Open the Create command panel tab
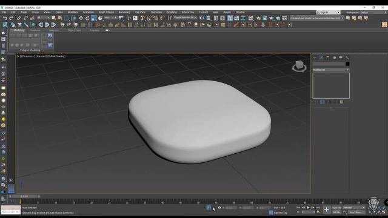Image resolution: width=388 pixels, height=218 pixels. (315, 58)
